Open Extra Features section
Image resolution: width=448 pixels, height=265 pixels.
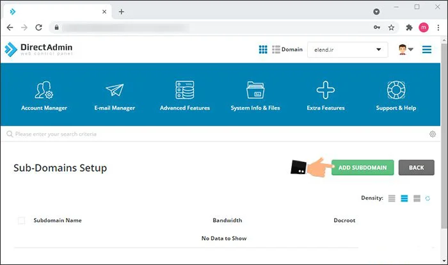pos(325,95)
